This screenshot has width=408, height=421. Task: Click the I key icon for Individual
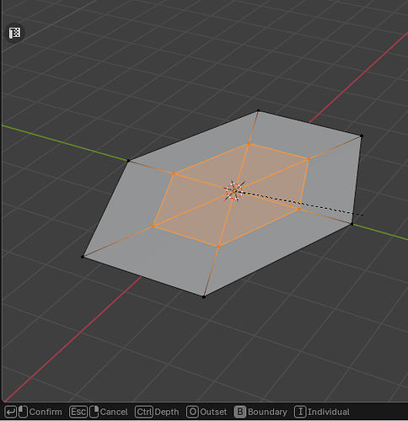300,412
